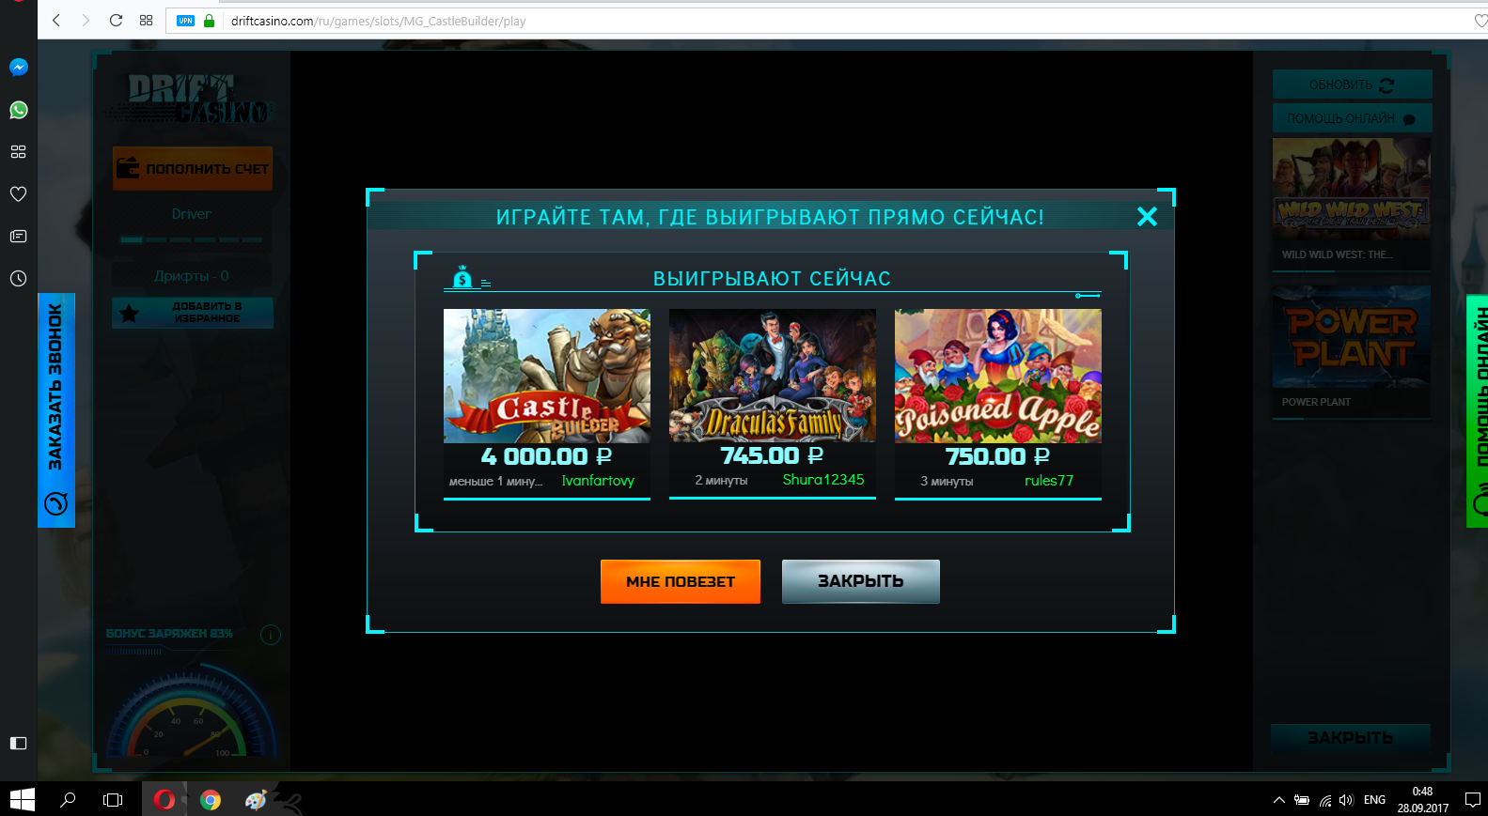
Task: Click the ЗАКРЫТЬ button in right panel
Action: click(1351, 738)
